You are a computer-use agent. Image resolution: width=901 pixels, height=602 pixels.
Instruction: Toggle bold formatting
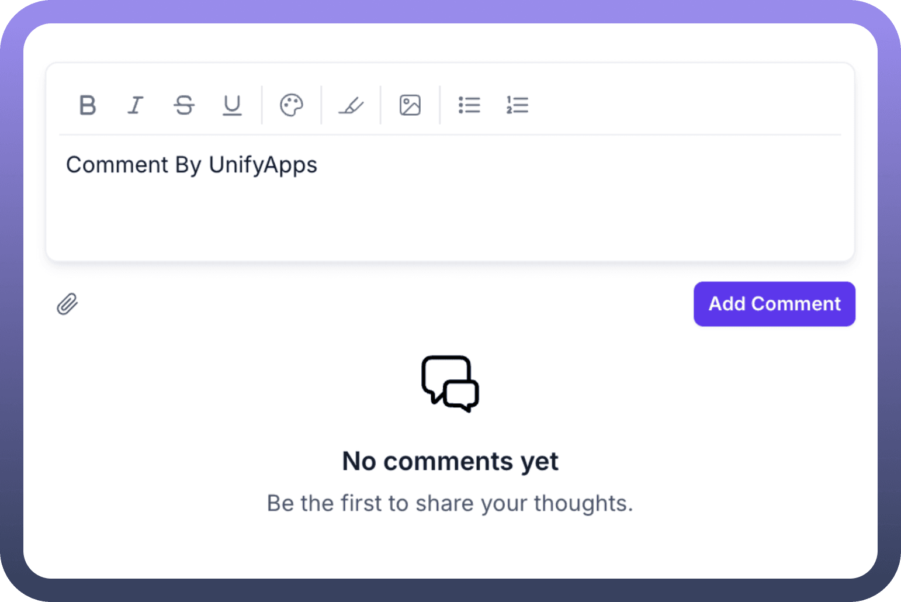(x=88, y=106)
